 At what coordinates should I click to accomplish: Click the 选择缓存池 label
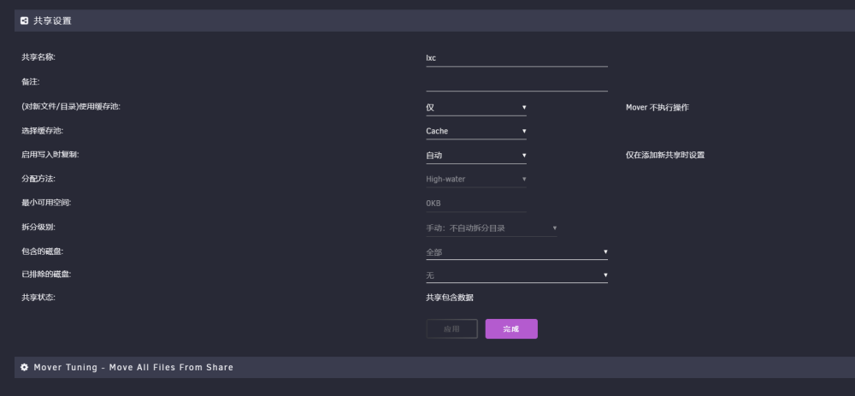[x=43, y=131]
